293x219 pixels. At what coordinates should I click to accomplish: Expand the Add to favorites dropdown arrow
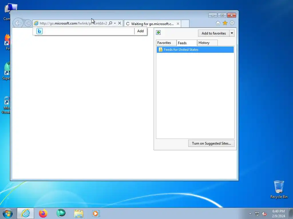(232, 33)
